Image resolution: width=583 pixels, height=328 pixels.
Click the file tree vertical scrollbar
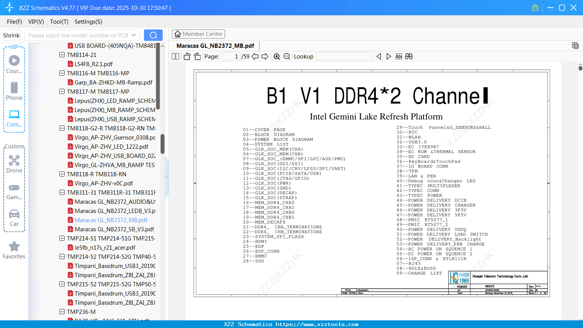click(x=162, y=144)
